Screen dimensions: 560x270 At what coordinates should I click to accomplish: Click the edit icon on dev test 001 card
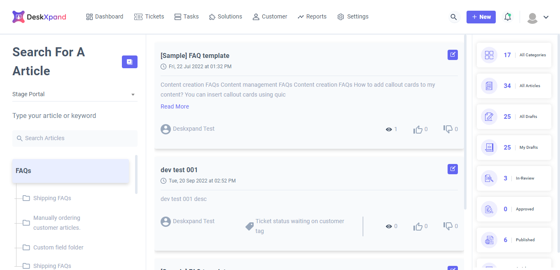pyautogui.click(x=453, y=169)
